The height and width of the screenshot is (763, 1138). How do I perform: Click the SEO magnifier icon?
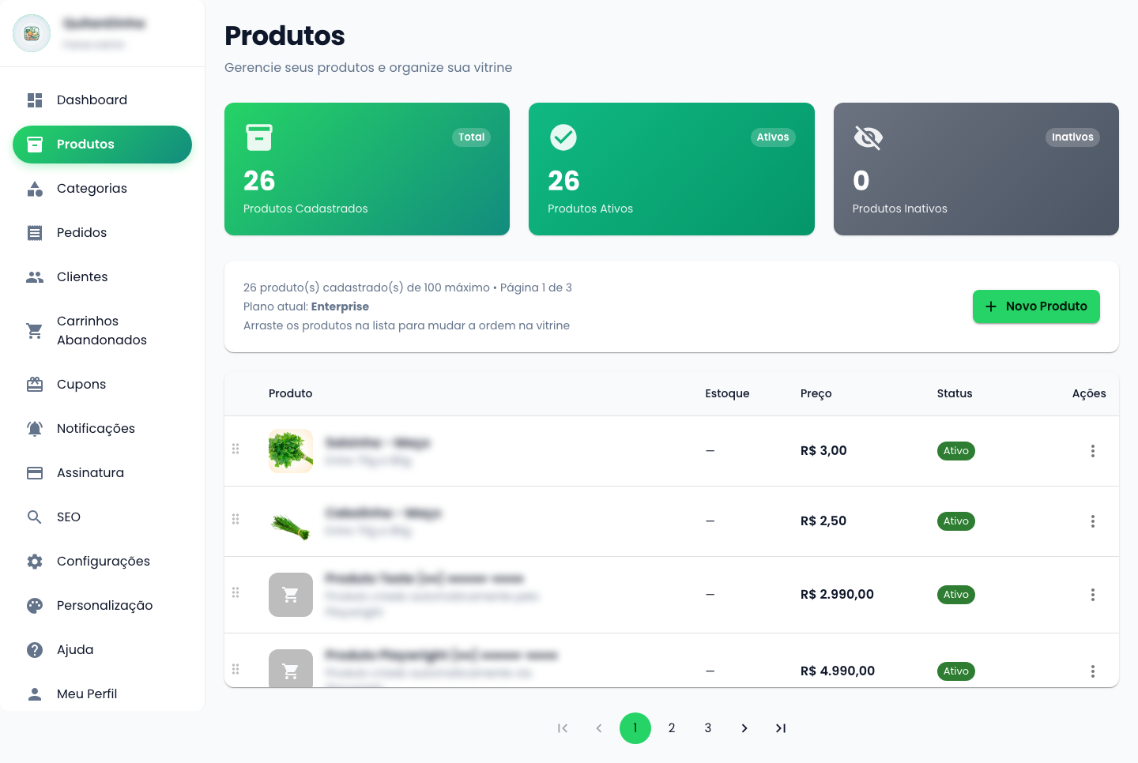35,517
